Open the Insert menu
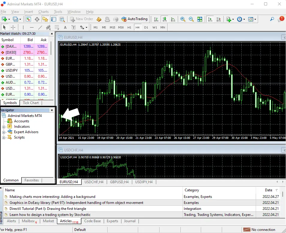The height and width of the screenshot is (233, 286). pos(29,12)
